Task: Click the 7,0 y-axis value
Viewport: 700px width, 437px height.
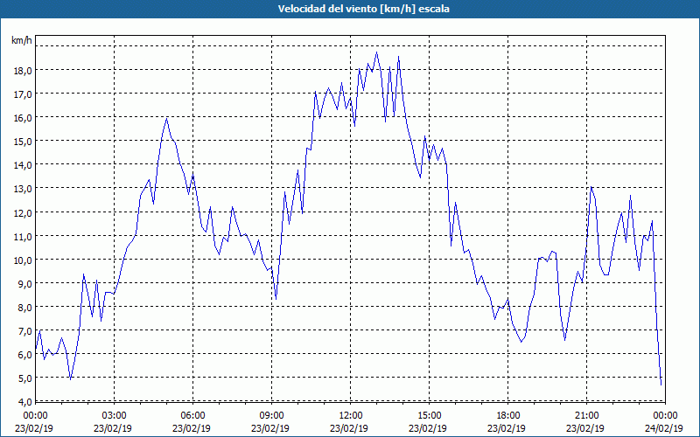Action: [24, 331]
